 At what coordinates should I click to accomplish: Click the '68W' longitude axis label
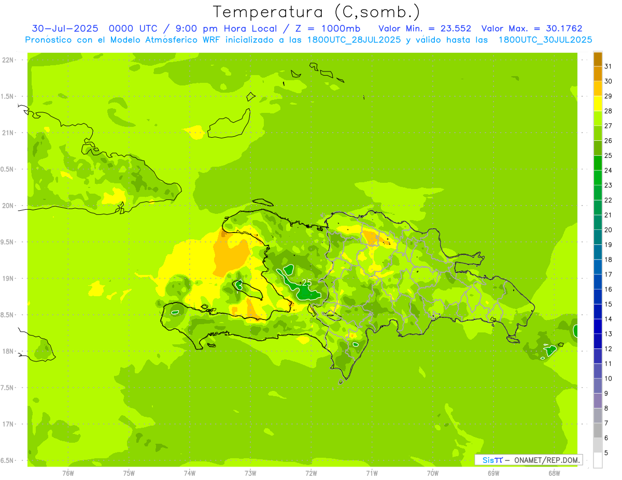click(x=554, y=473)
